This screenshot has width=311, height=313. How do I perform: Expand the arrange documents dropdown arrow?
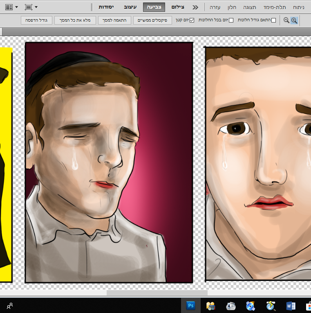coord(17,7)
